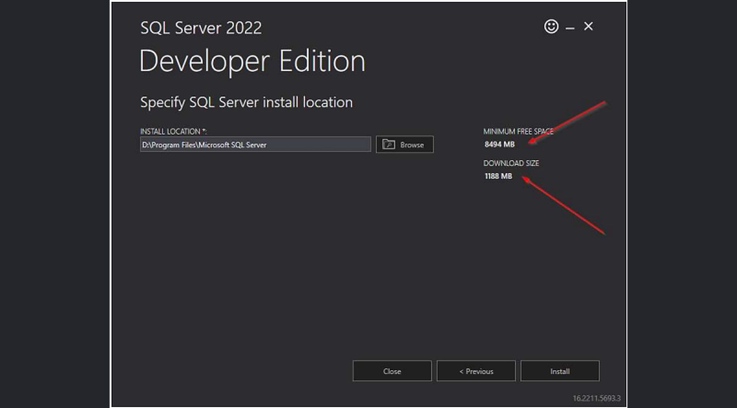Click the Install button
This screenshot has height=408, width=737.
pyautogui.click(x=560, y=371)
